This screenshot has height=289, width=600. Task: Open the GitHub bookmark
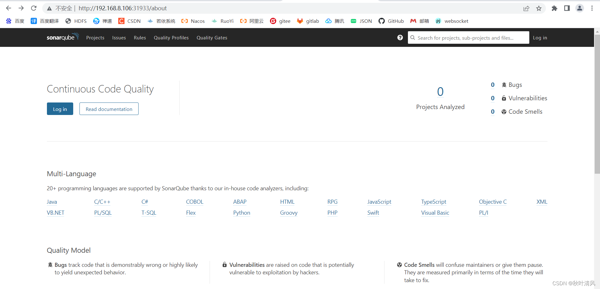point(391,21)
